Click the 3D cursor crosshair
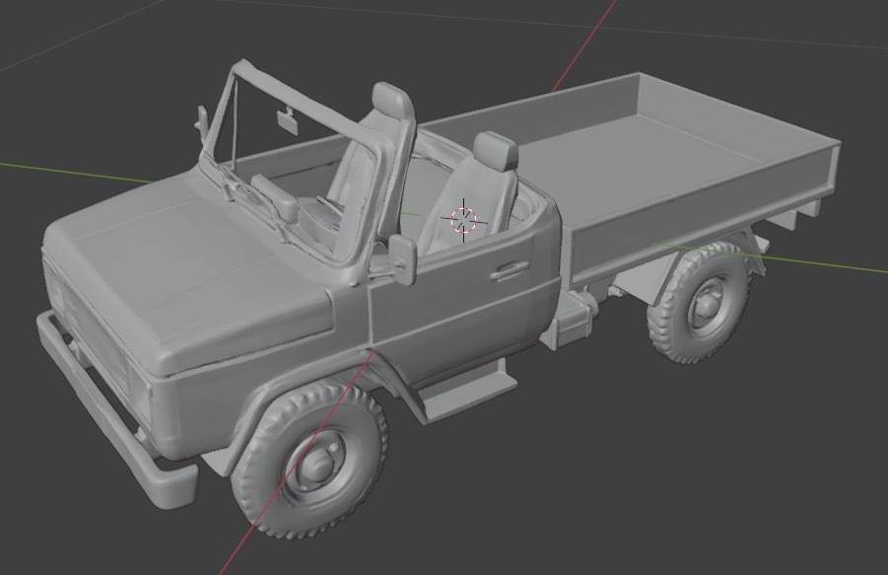This screenshot has width=888, height=575. pyautogui.click(x=462, y=220)
